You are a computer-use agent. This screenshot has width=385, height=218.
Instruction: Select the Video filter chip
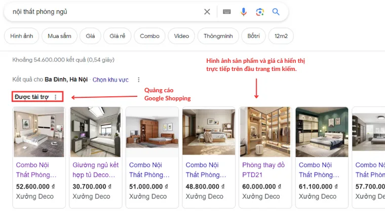181,36
